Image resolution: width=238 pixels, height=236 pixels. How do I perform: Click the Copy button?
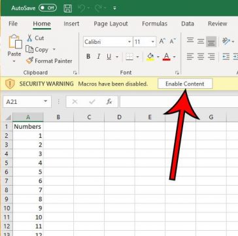tap(37, 50)
